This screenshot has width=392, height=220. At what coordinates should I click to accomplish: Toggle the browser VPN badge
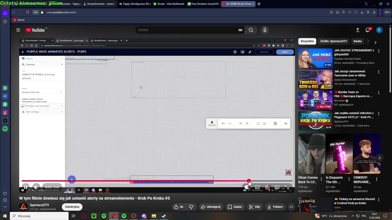[36, 12]
